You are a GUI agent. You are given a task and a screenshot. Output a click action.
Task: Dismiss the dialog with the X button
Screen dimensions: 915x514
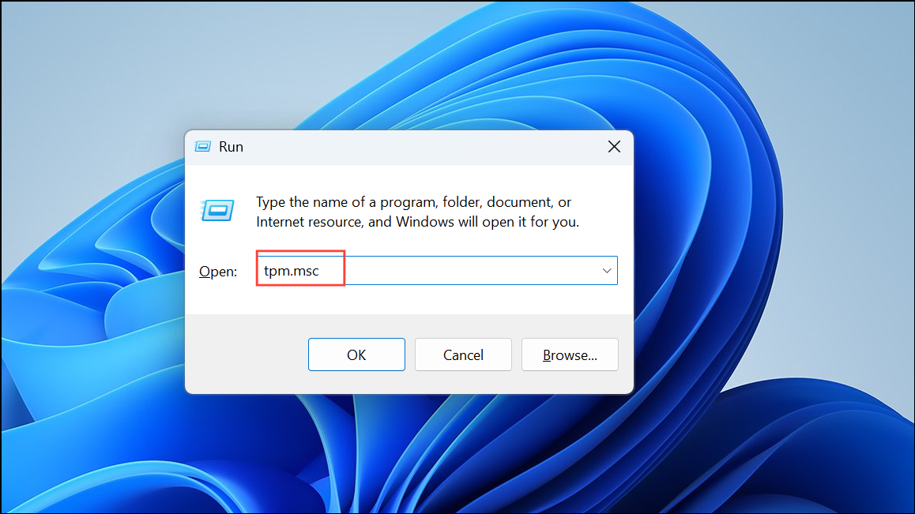point(614,146)
